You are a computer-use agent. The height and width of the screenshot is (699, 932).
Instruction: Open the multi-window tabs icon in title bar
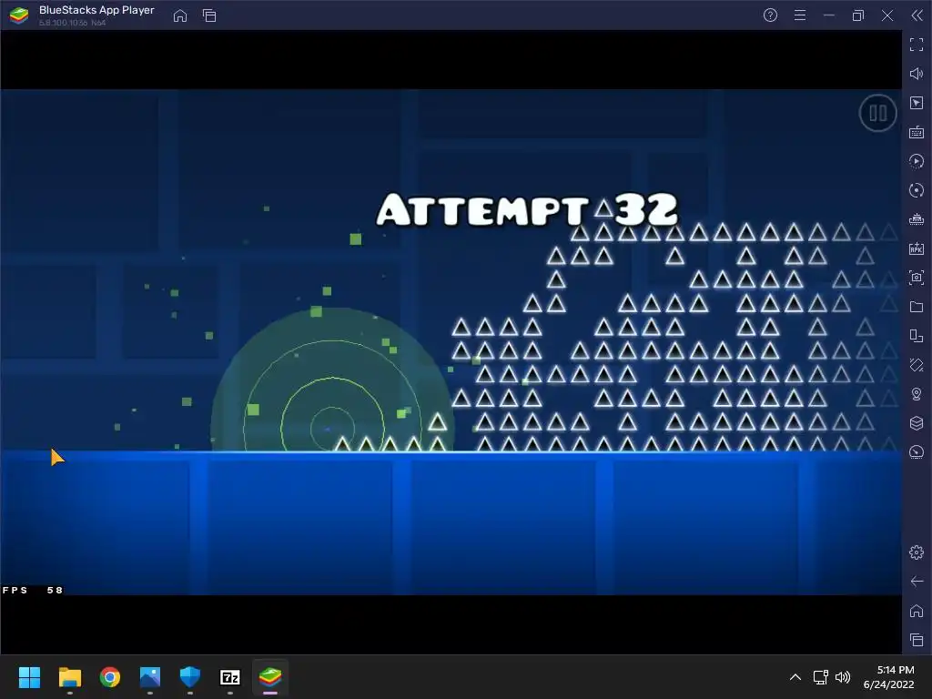209,15
